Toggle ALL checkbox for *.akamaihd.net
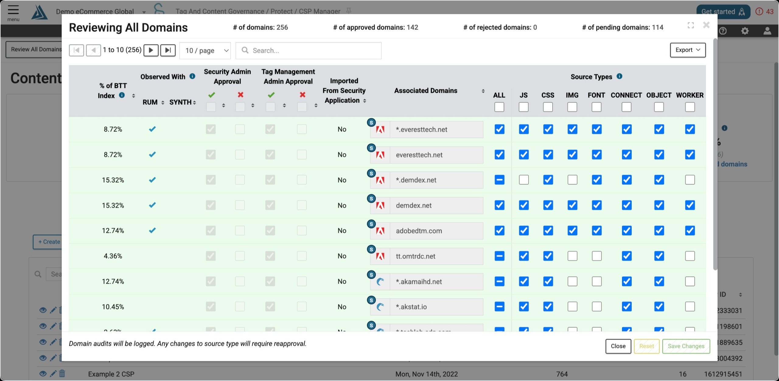The height and width of the screenshot is (381, 779). pyautogui.click(x=499, y=281)
